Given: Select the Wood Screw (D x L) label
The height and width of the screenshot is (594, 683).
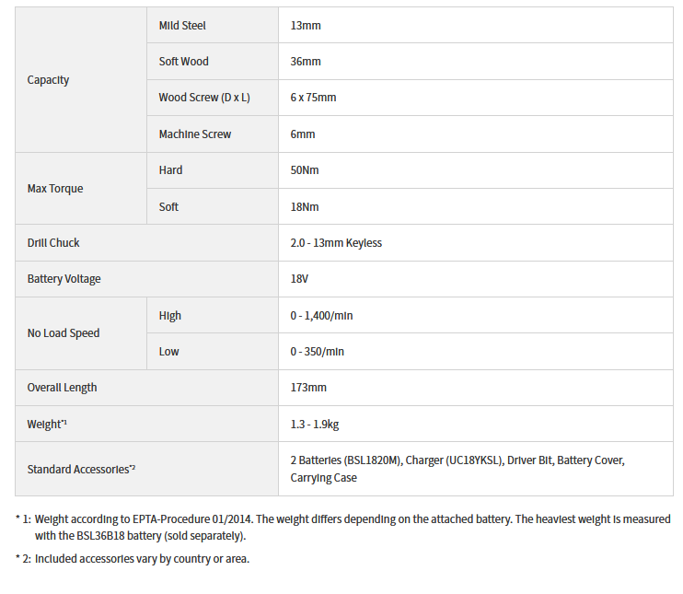Looking at the screenshot, I should tap(204, 98).
